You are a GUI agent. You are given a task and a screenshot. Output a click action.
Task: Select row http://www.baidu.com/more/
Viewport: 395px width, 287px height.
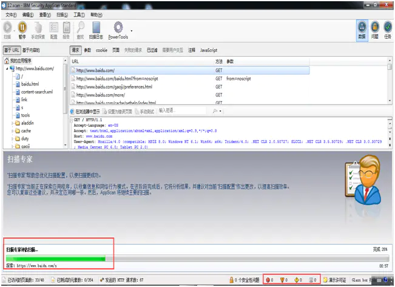pos(190,95)
